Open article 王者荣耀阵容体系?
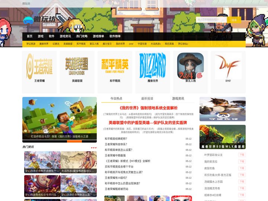 (x=116, y=144)
